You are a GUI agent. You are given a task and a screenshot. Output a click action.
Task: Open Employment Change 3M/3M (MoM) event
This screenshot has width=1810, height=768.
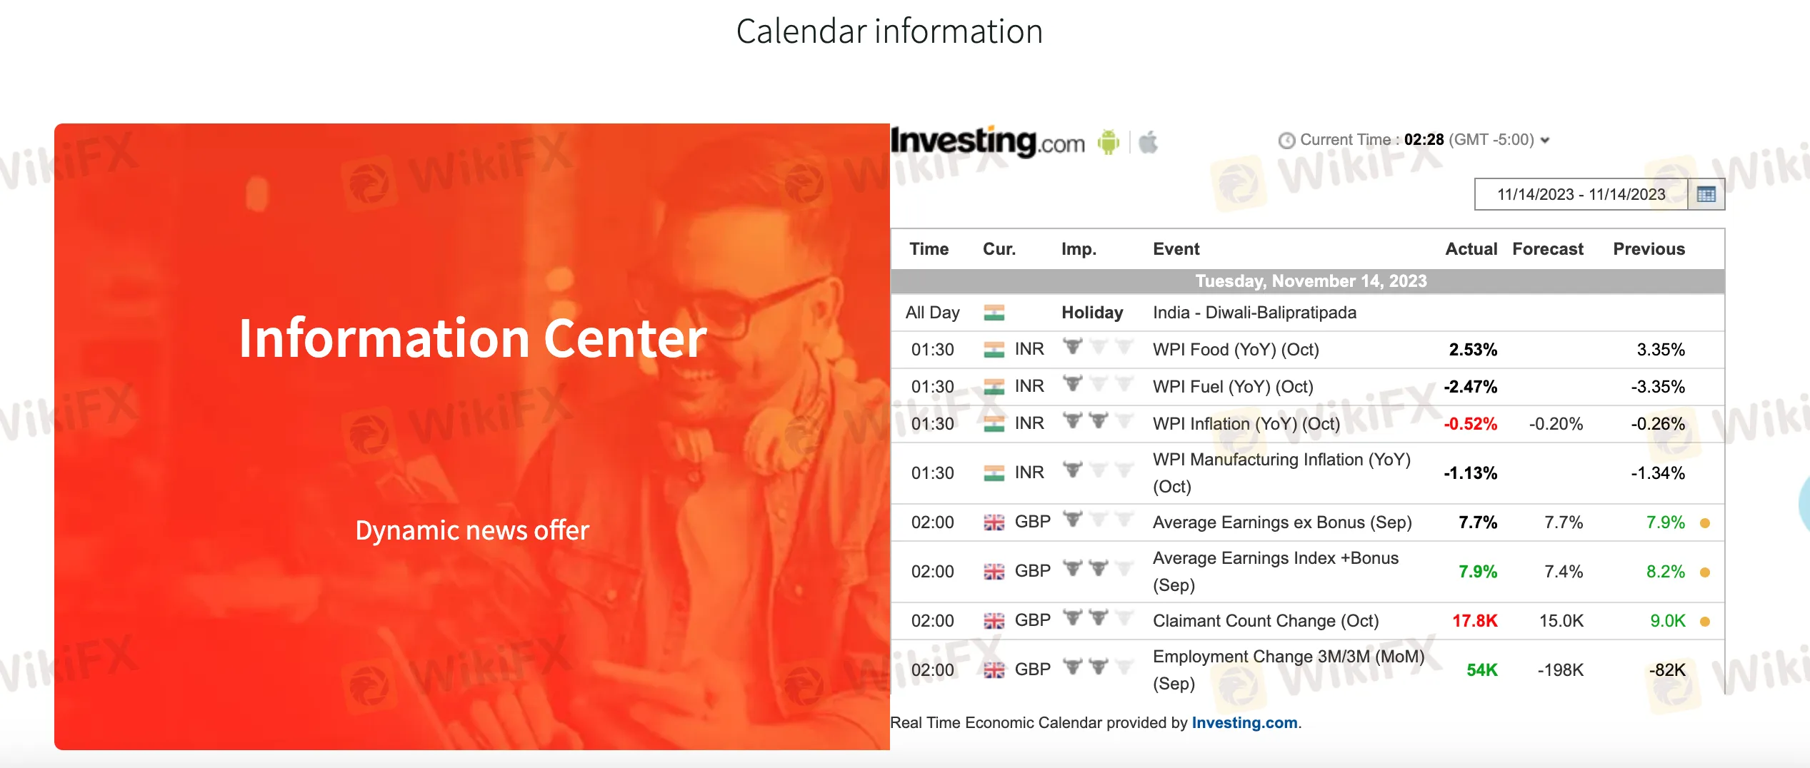(1289, 670)
